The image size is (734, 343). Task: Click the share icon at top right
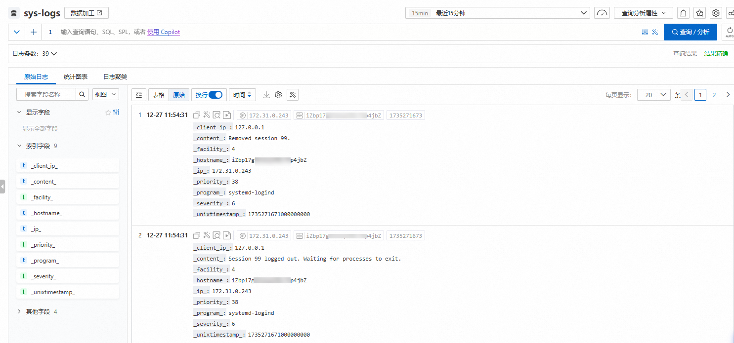click(731, 13)
